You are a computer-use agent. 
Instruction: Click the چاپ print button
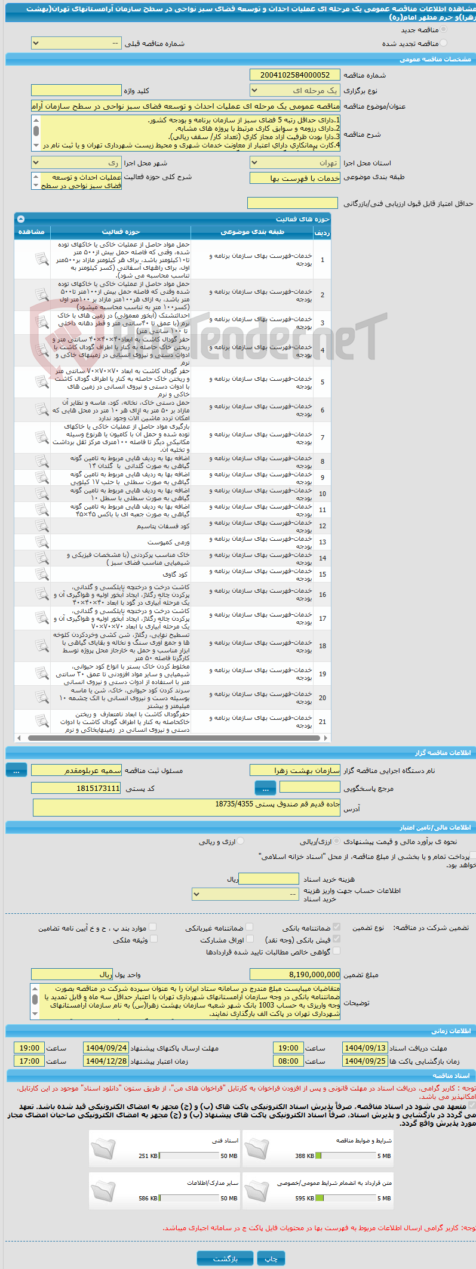pyautogui.click(x=271, y=1258)
